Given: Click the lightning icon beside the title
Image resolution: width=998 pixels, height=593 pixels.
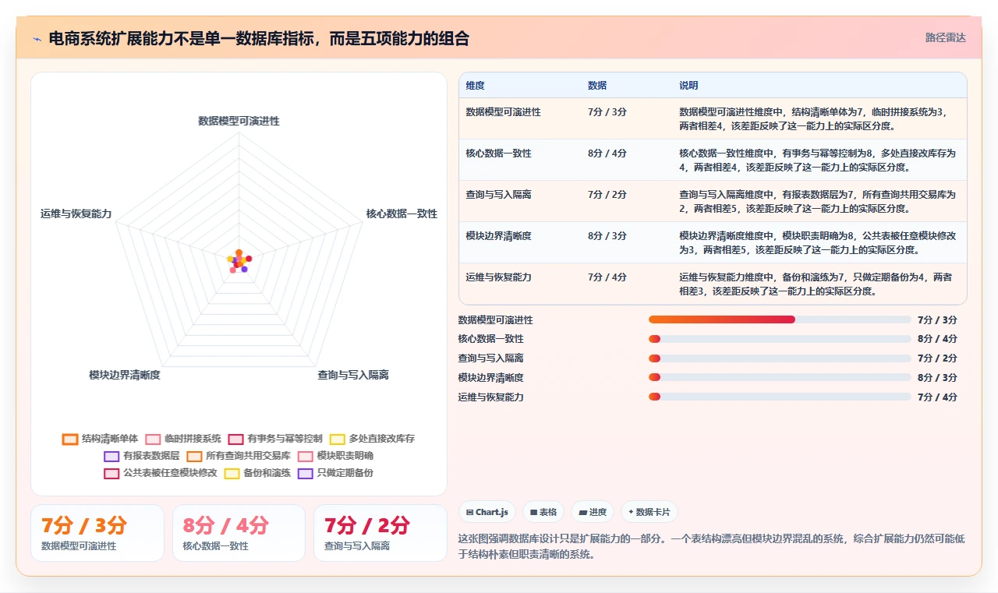Looking at the screenshot, I should (x=37, y=39).
